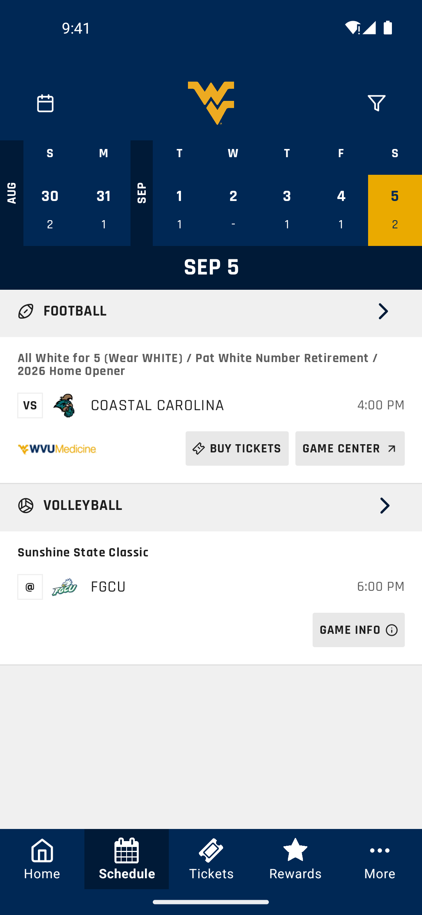The width and height of the screenshot is (422, 915).
Task: Open the WVU Medicine sponsor logo
Action: tap(57, 449)
